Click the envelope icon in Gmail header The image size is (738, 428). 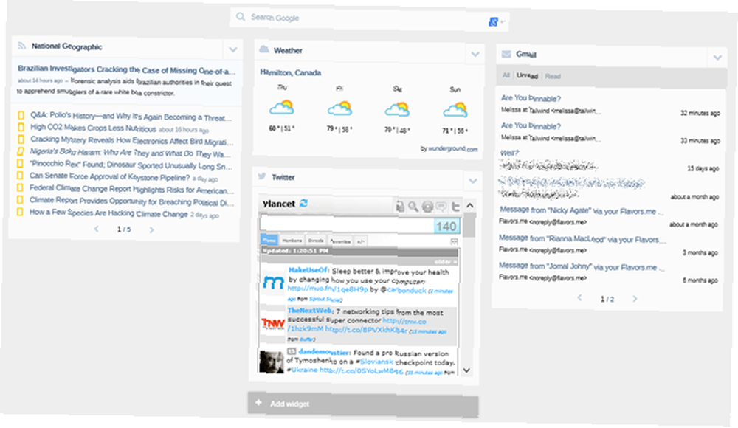pyautogui.click(x=506, y=54)
